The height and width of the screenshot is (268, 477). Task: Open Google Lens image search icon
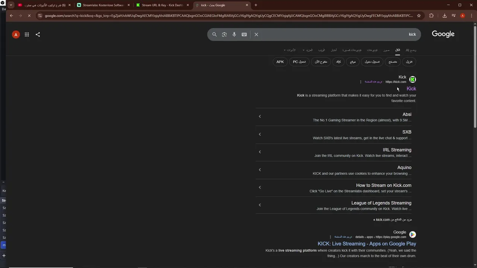(224, 34)
